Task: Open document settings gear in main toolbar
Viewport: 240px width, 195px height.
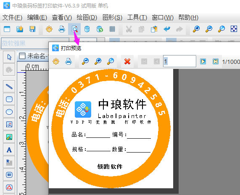Action: coord(49,29)
